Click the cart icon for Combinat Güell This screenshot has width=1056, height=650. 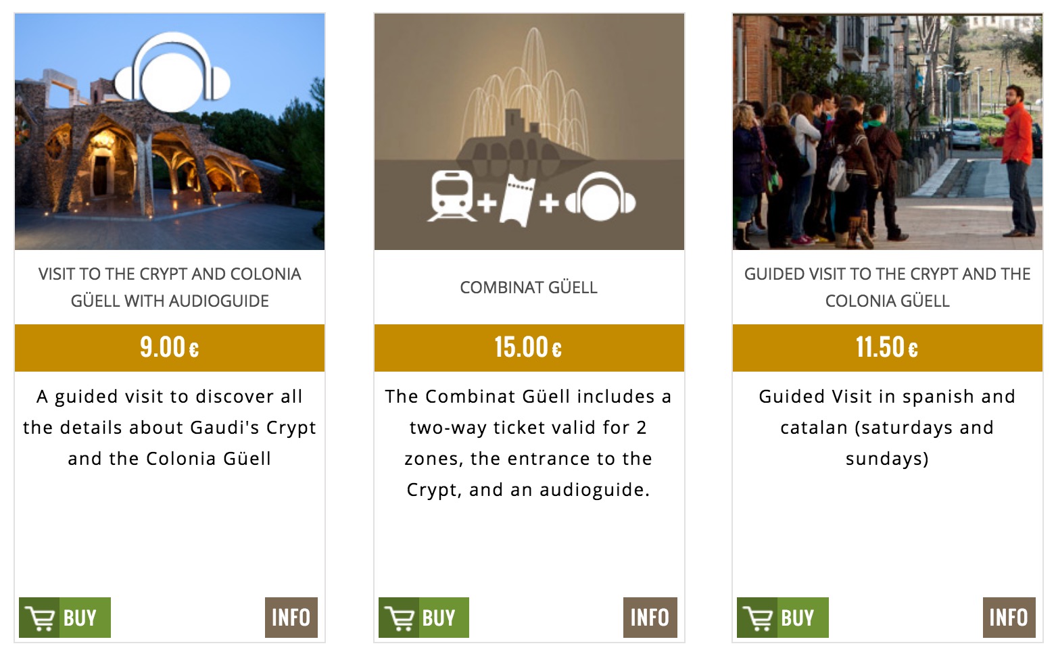[399, 618]
